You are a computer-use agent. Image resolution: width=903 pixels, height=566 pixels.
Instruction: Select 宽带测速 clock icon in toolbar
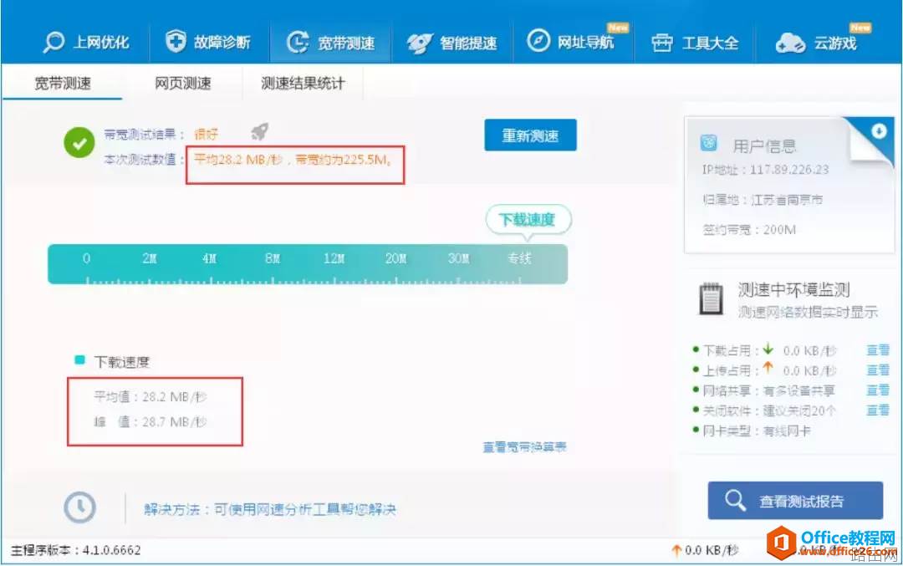click(x=297, y=42)
